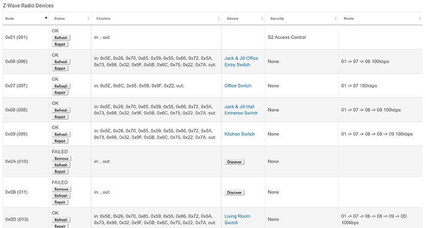426x228 pixels.
Task: Click route '01 -> 07 -> 06 -> 08 100kbps'
Action: click(x=371, y=110)
